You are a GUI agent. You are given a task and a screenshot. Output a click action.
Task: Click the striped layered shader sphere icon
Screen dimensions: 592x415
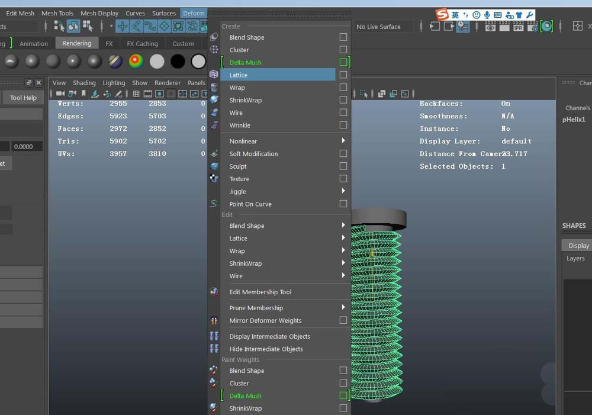(x=115, y=61)
